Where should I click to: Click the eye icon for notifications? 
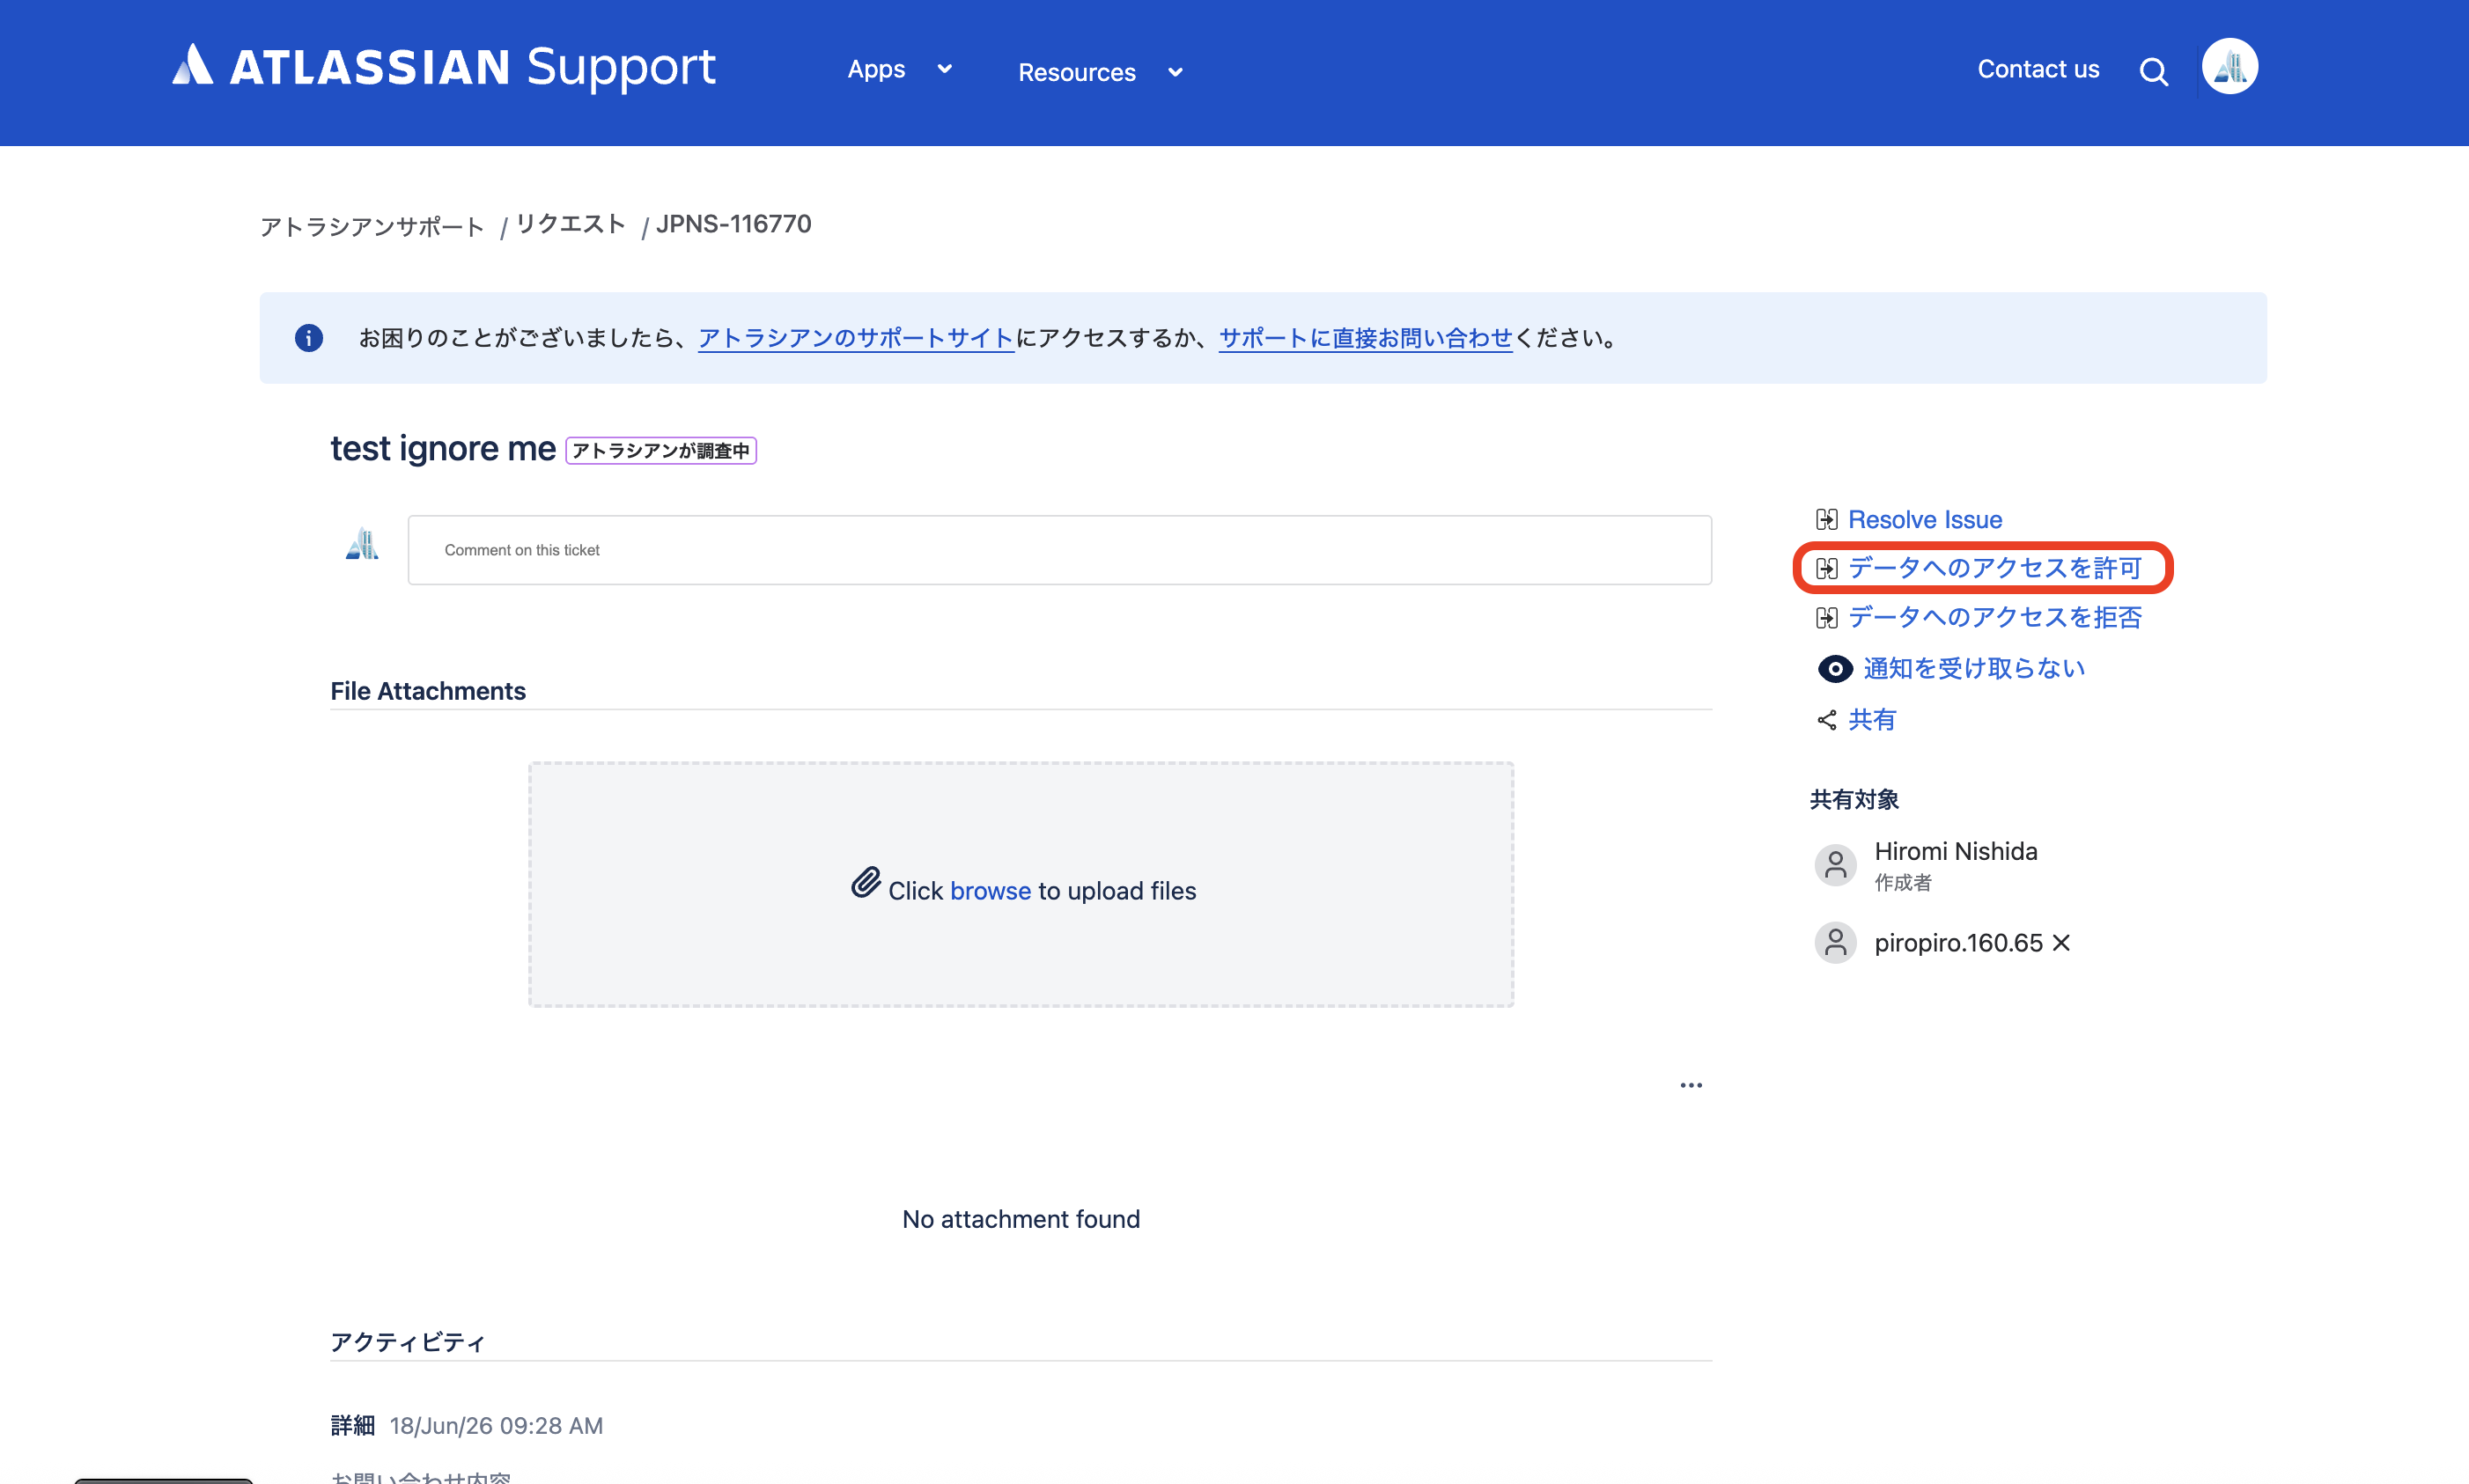click(x=1834, y=668)
